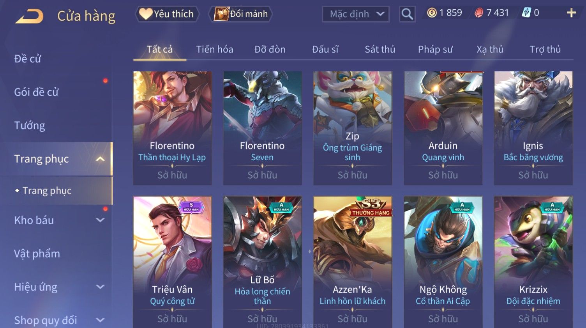Expand the Hiệu ứng sidebar section

[100, 287]
